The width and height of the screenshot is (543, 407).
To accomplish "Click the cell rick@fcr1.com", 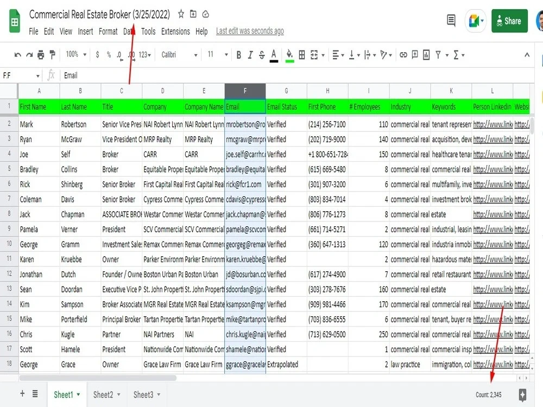I will (x=245, y=185).
